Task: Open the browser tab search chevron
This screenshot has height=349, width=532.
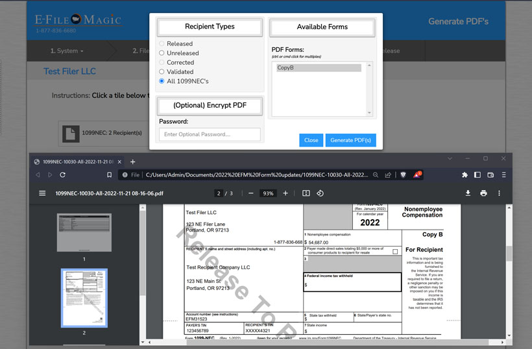Action: pos(450,158)
